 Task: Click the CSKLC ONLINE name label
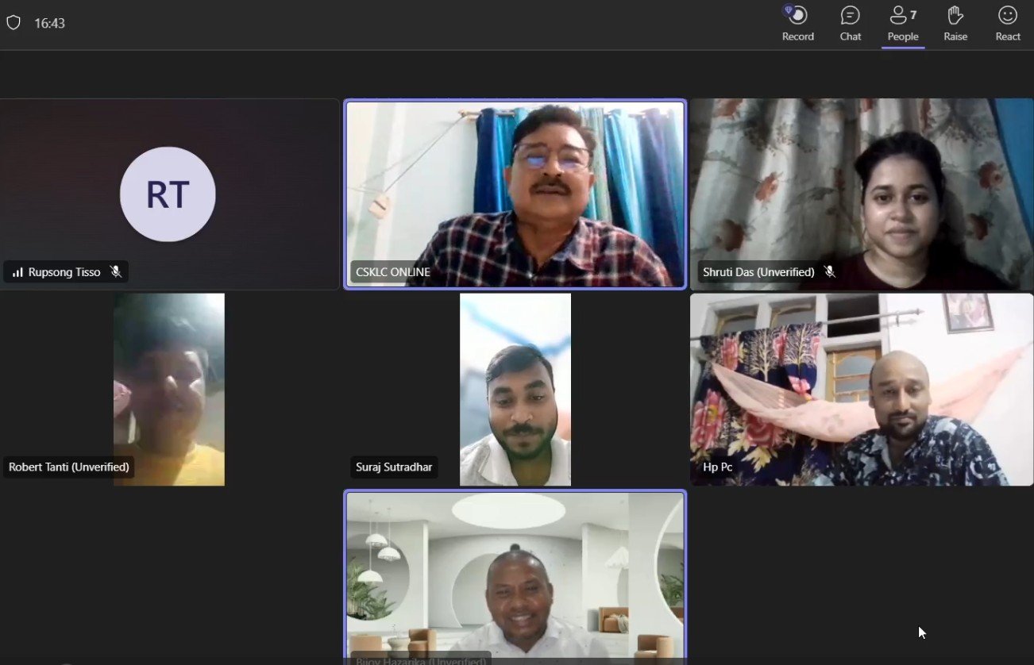click(x=393, y=272)
